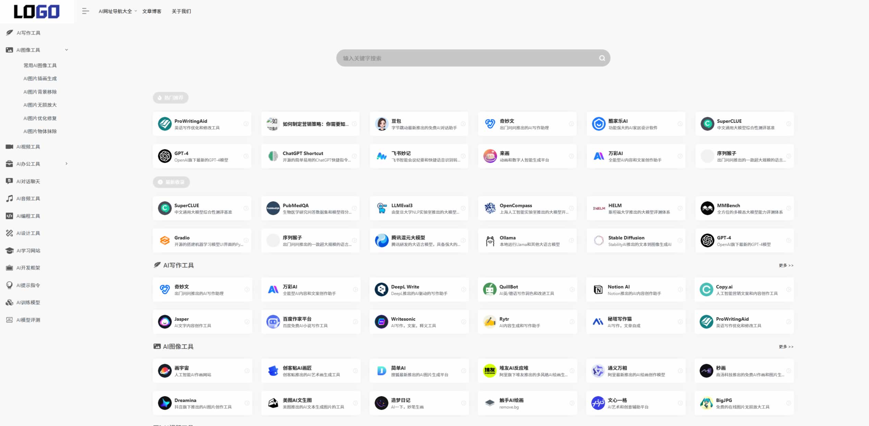Click the Ollama llama icon

[490, 240]
